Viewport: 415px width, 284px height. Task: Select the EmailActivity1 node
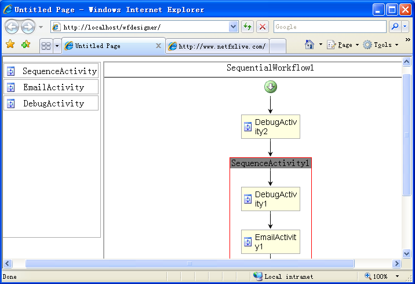pyautogui.click(x=271, y=242)
